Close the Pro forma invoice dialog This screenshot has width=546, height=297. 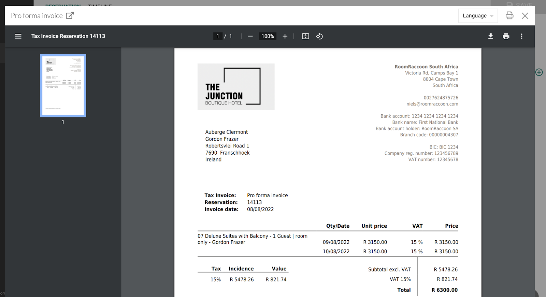(x=525, y=16)
